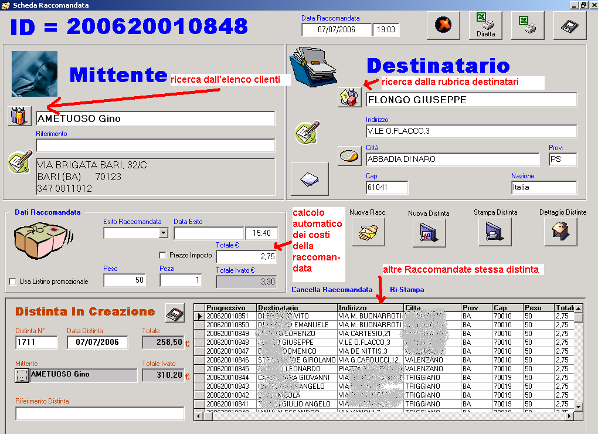Screen dimensions: 598x434
Task: Click the Data Distinta field
Action: (x=97, y=343)
